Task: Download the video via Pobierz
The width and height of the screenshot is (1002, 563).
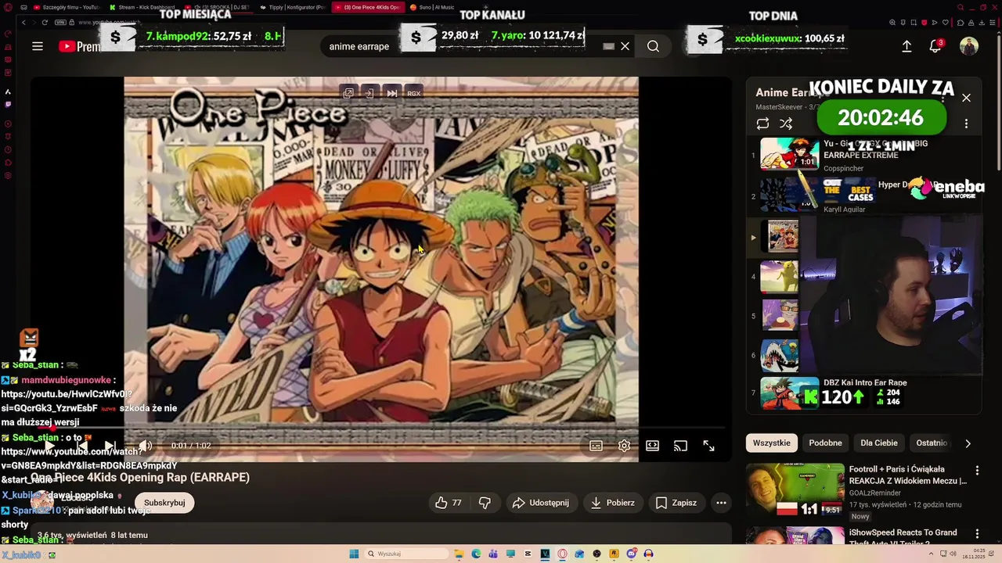Action: click(613, 503)
